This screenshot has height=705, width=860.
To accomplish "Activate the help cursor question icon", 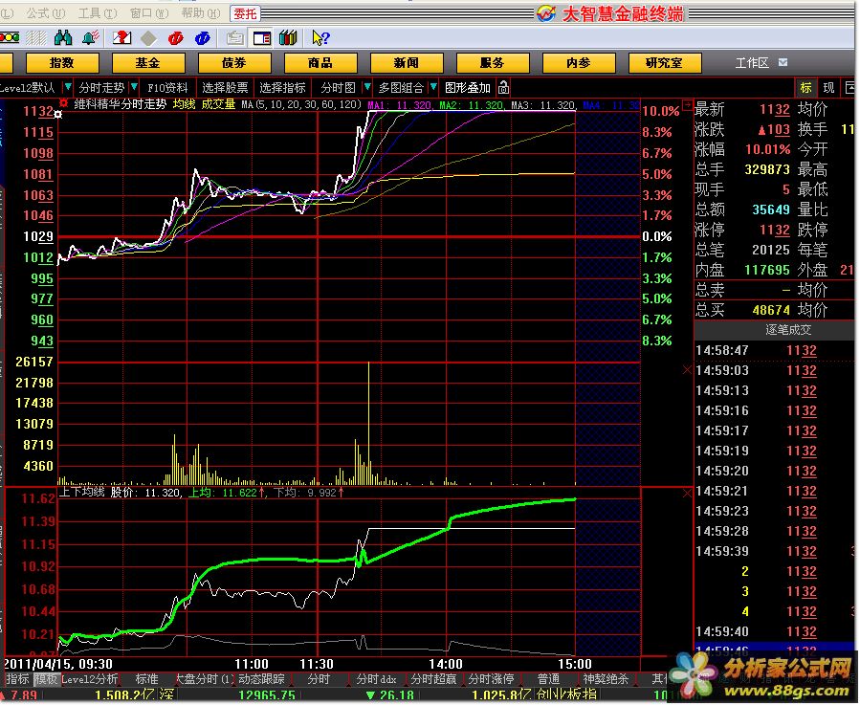I will click(x=320, y=38).
